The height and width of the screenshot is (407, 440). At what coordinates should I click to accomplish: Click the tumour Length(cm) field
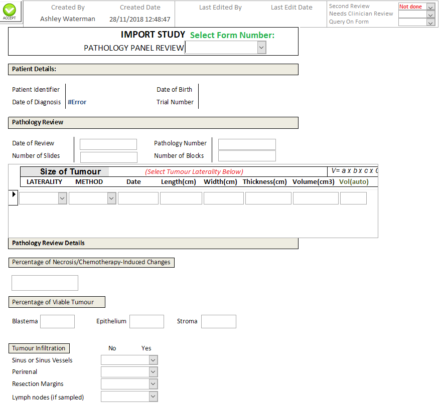[181, 198]
